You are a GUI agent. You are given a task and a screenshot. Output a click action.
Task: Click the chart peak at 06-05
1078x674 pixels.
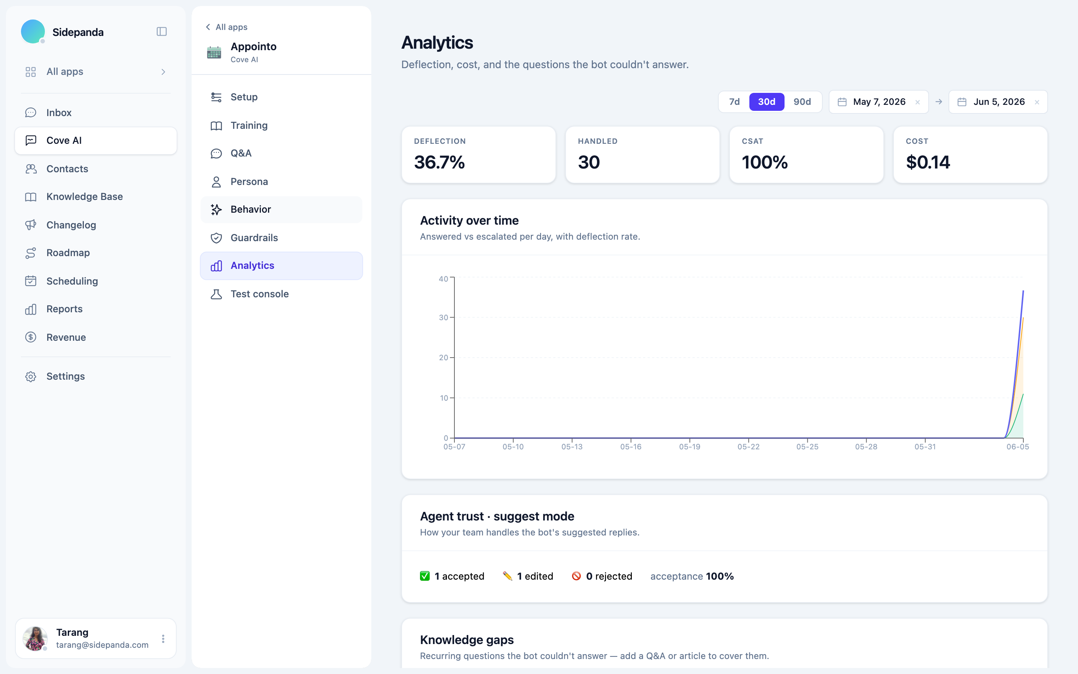click(1023, 291)
